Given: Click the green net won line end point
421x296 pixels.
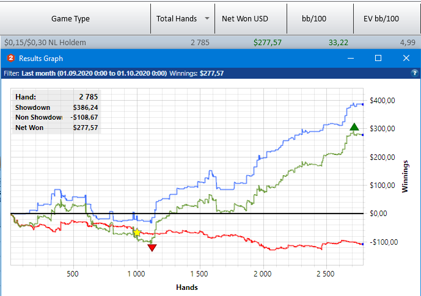Looking at the screenshot, I should coord(363,135).
